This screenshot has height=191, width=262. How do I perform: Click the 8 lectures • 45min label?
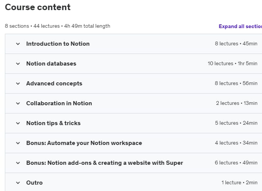coord(236,44)
